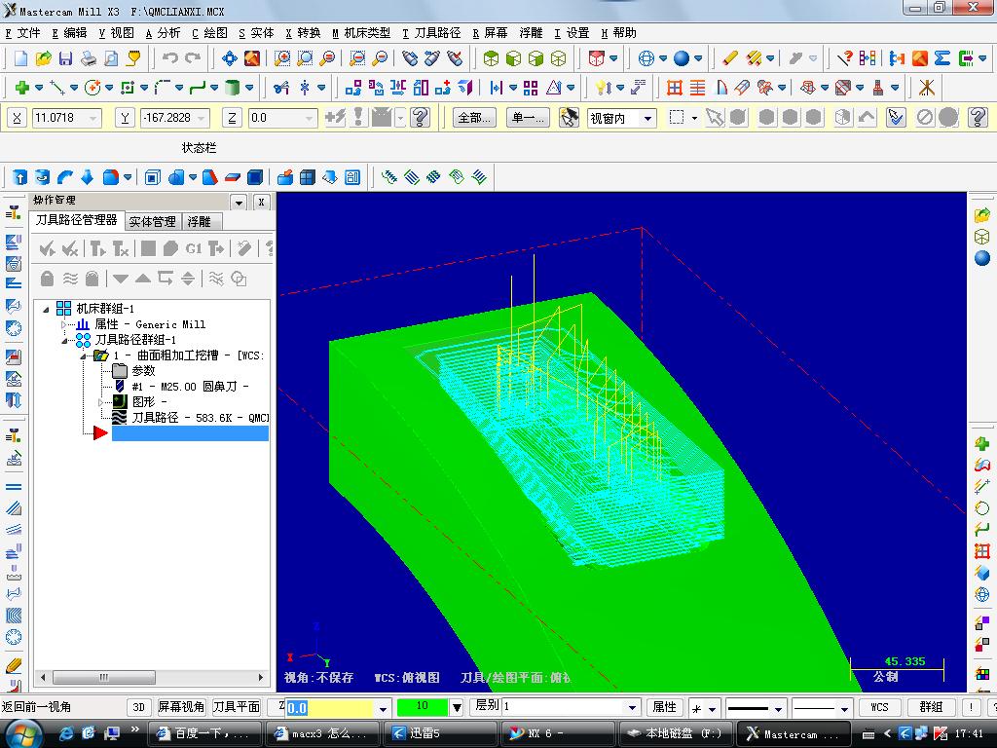Open the X coordinate dropdown

coord(93,118)
